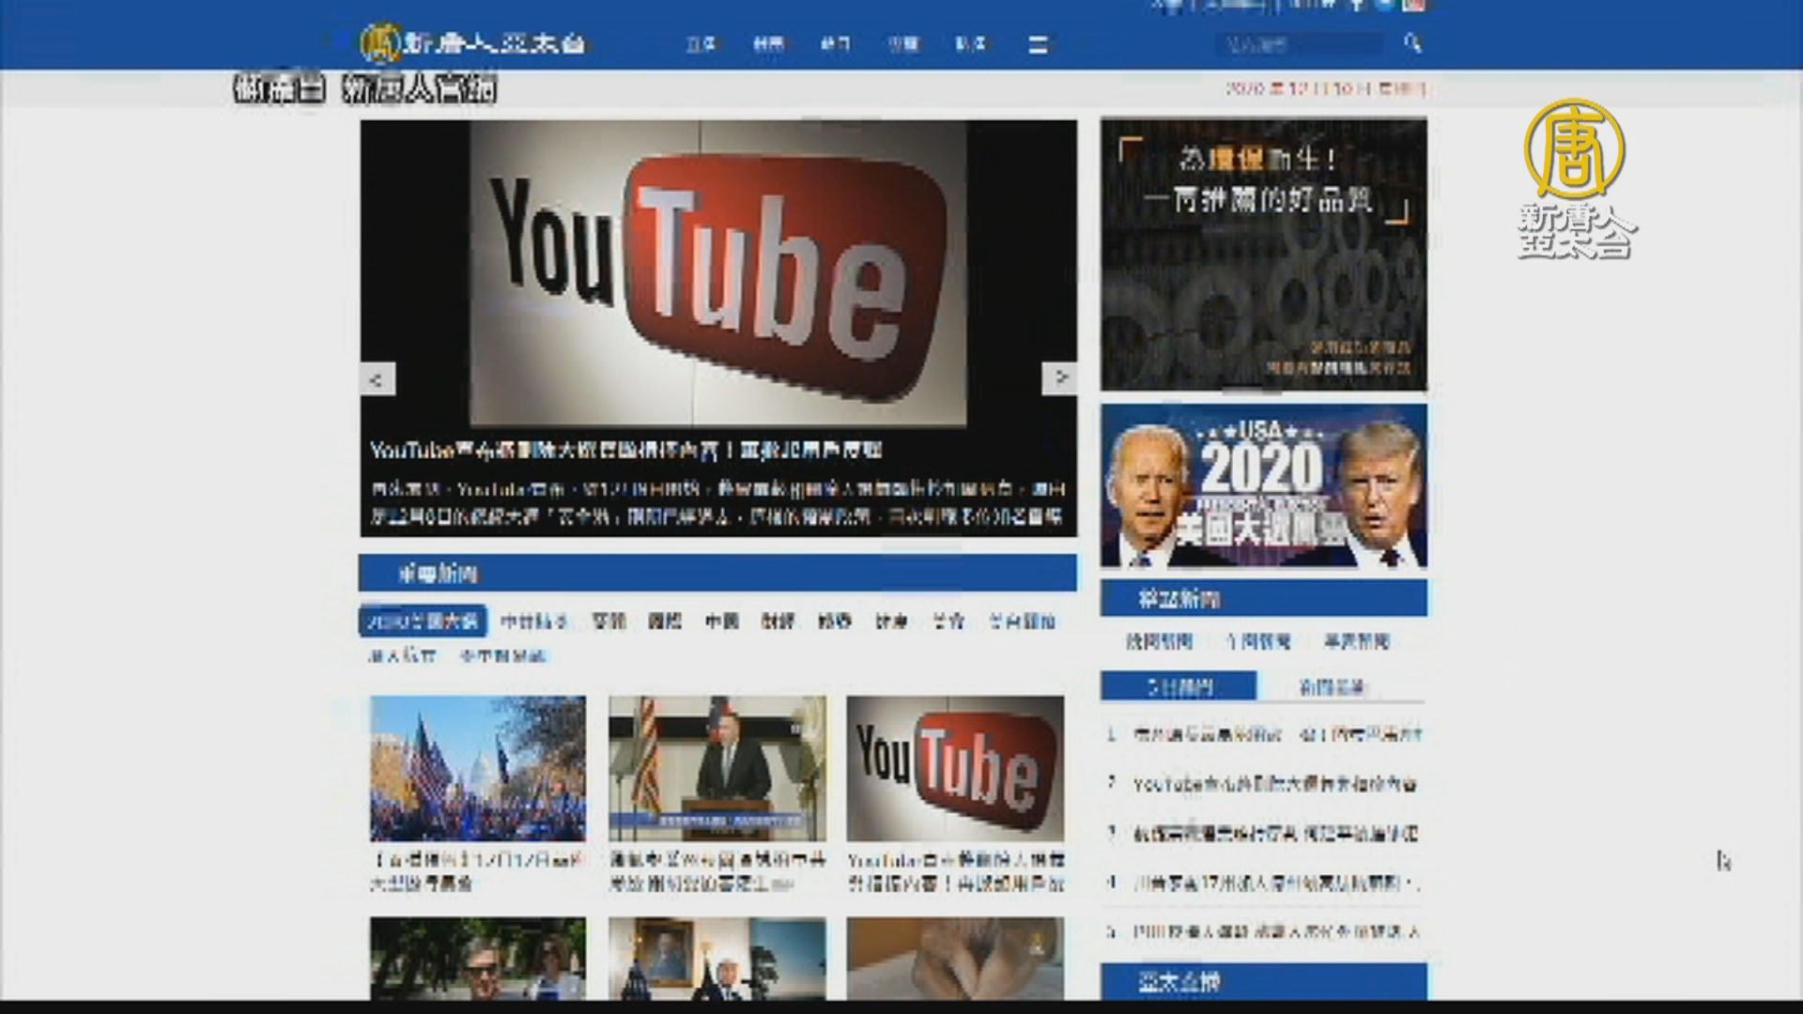Select the highlighted 2020美國大選 news tab
The height and width of the screenshot is (1014, 1803).
pos(423,621)
